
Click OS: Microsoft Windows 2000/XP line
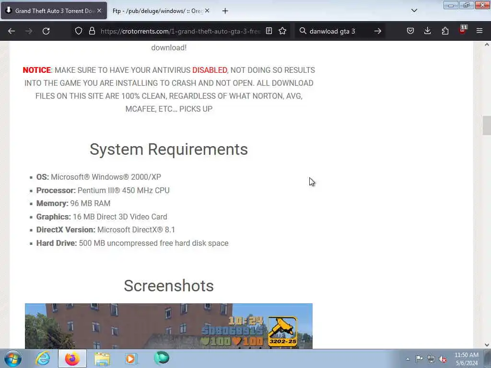pos(99,177)
